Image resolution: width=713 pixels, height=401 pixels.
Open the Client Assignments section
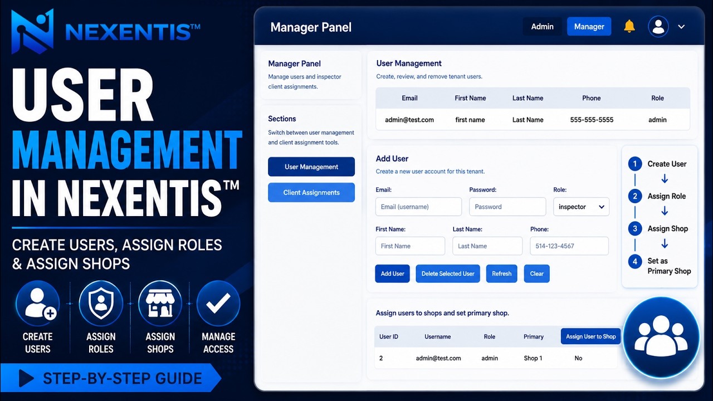[311, 192]
